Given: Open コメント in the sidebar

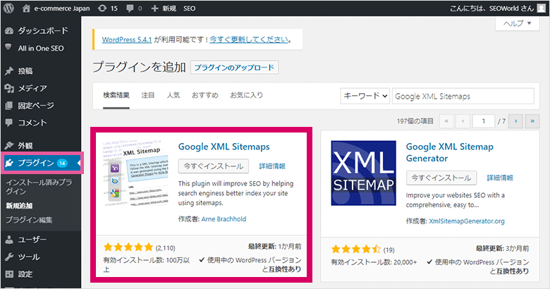Looking at the screenshot, I should (41, 123).
